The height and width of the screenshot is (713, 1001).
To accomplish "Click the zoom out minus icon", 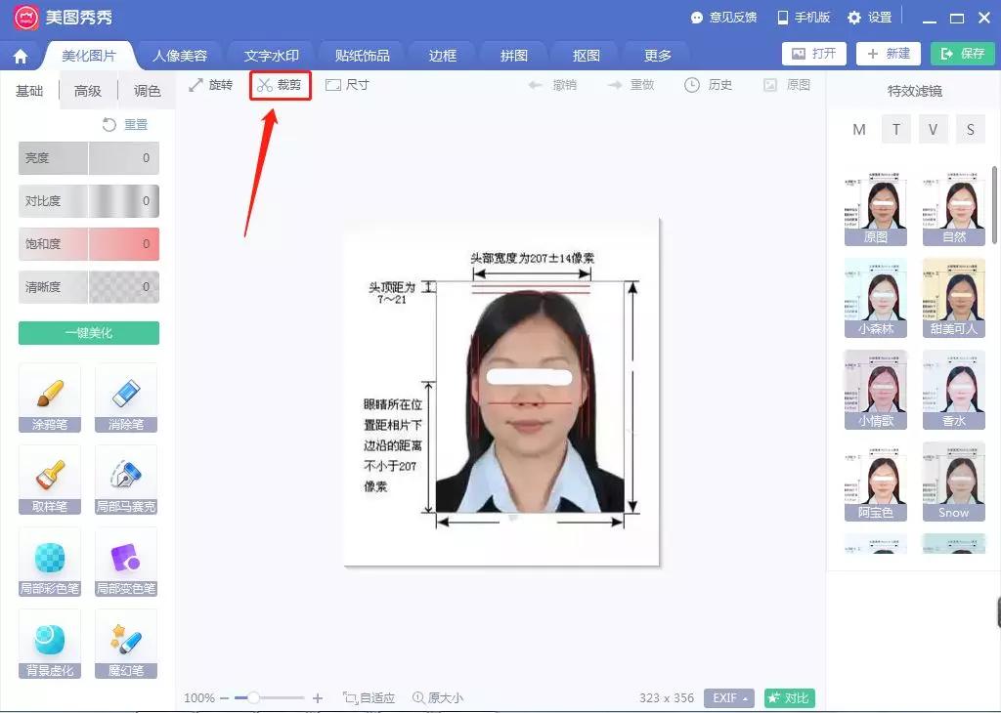I will (224, 698).
